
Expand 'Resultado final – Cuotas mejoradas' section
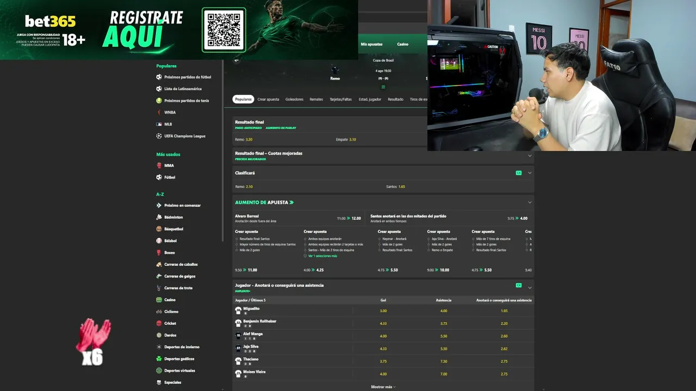530,156
